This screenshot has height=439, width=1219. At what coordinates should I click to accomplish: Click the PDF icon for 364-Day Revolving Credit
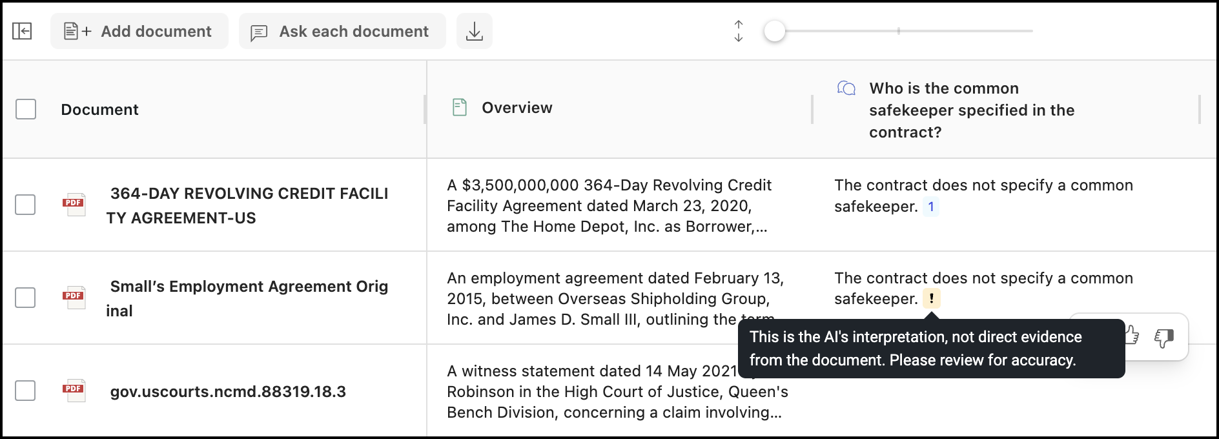(x=74, y=204)
